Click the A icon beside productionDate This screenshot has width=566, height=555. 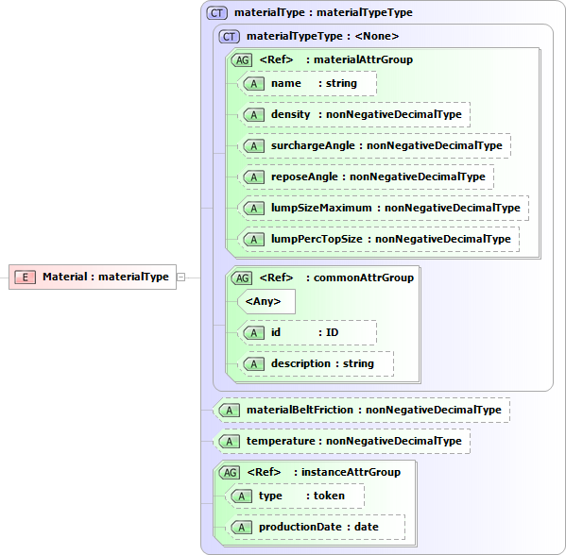click(x=242, y=528)
